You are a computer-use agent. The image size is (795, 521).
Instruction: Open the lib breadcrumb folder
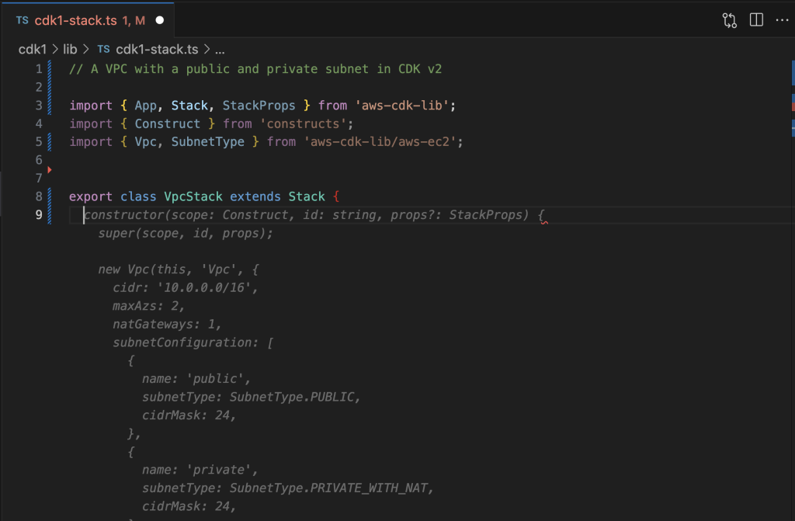pos(70,49)
